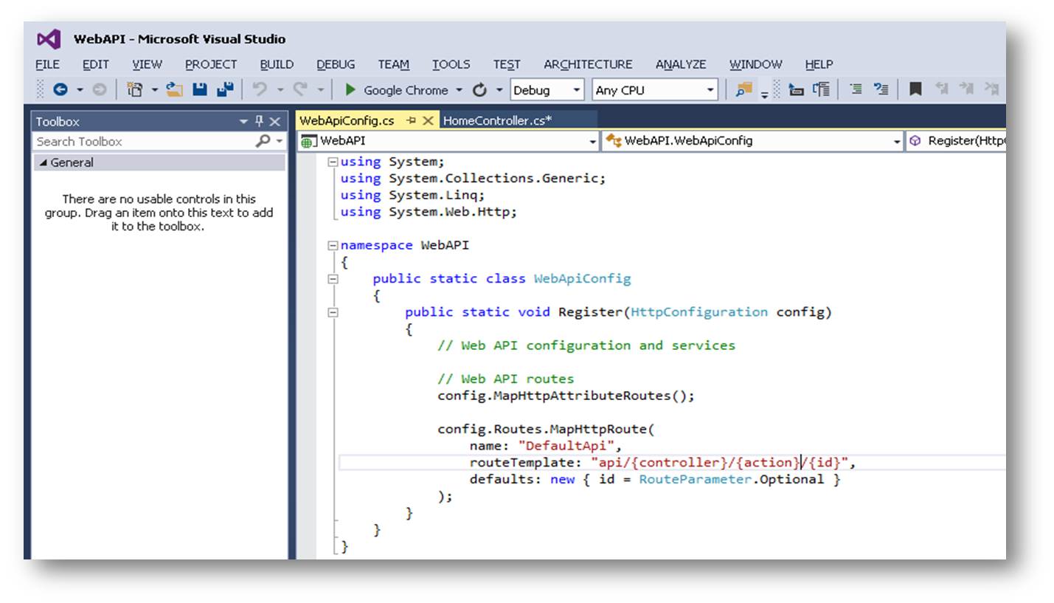The height and width of the screenshot is (603, 1054).
Task: Click the "DefaultApi" string in the code
Action: pos(566,446)
